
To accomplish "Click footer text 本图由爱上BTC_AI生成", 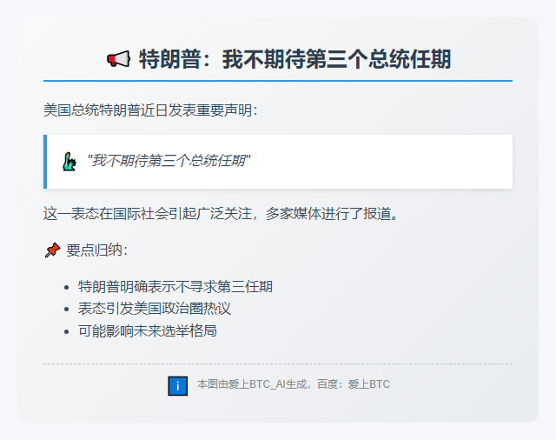I will click(252, 384).
